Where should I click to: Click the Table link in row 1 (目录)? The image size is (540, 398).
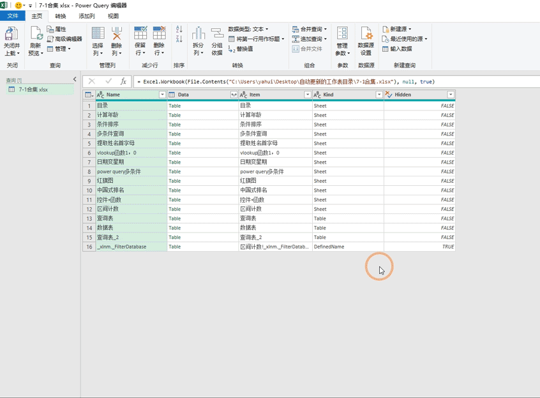click(175, 106)
